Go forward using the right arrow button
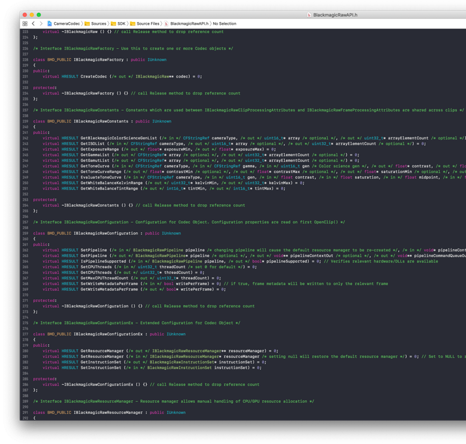466x444 pixels. [41, 23]
